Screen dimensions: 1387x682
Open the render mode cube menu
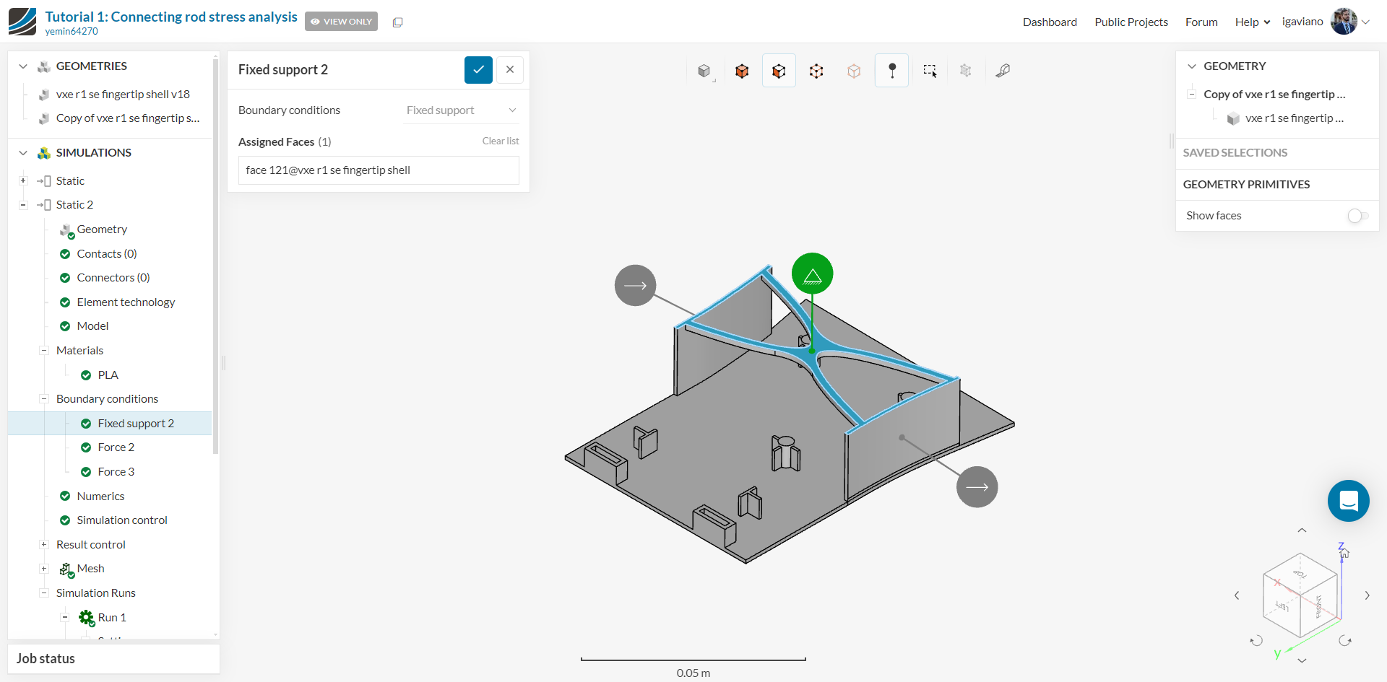click(704, 71)
